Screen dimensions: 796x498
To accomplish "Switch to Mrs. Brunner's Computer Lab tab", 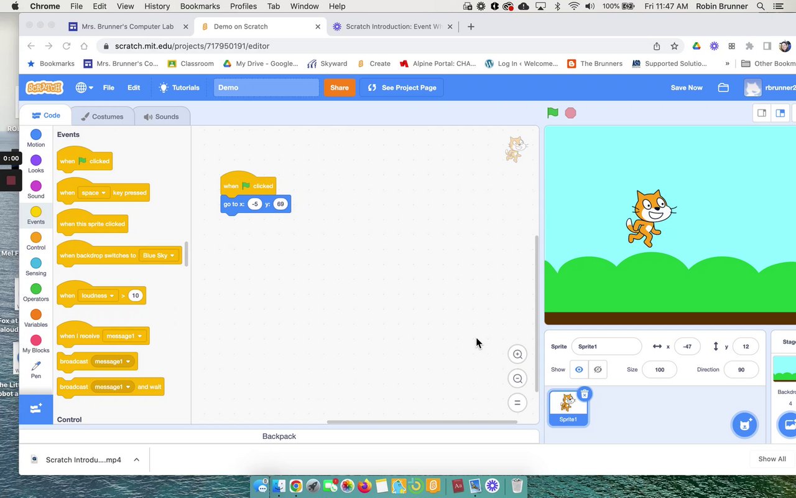I will tap(128, 27).
